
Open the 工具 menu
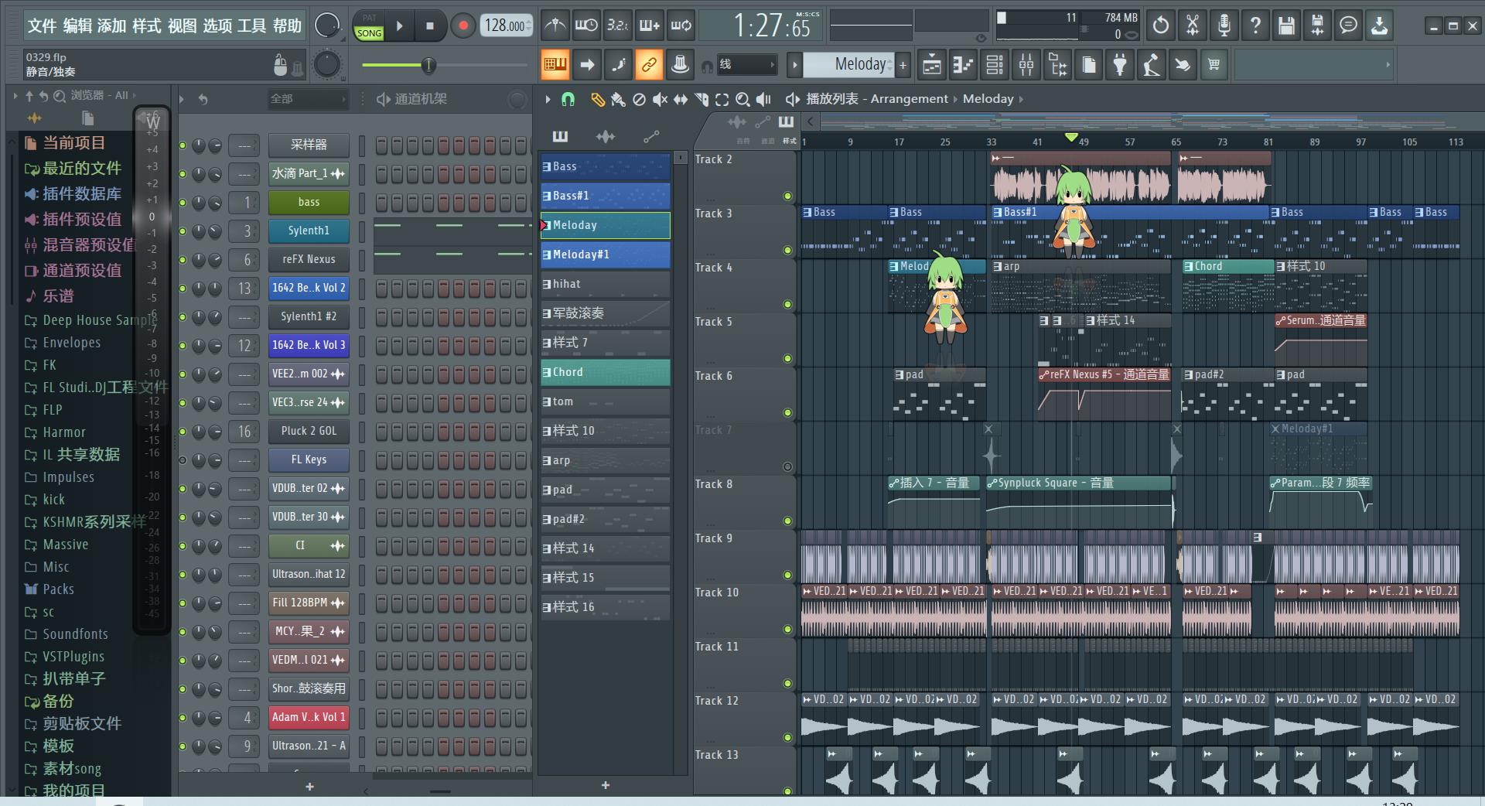pyautogui.click(x=251, y=26)
